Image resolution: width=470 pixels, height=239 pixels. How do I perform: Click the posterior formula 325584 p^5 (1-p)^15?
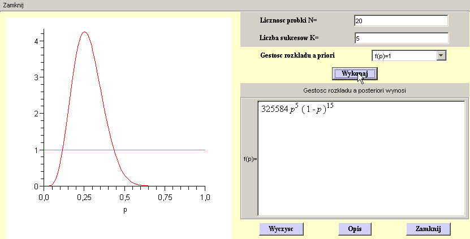297,109
